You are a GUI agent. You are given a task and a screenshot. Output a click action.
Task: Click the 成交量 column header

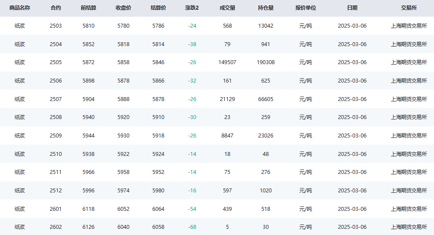pyautogui.click(x=227, y=8)
